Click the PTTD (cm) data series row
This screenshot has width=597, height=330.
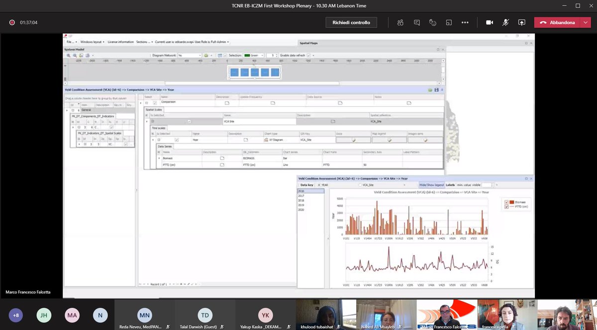point(300,164)
